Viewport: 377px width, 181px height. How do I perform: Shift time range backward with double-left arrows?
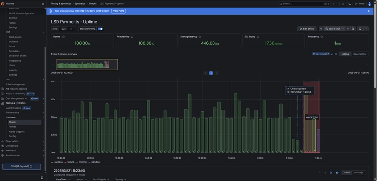point(321,29)
